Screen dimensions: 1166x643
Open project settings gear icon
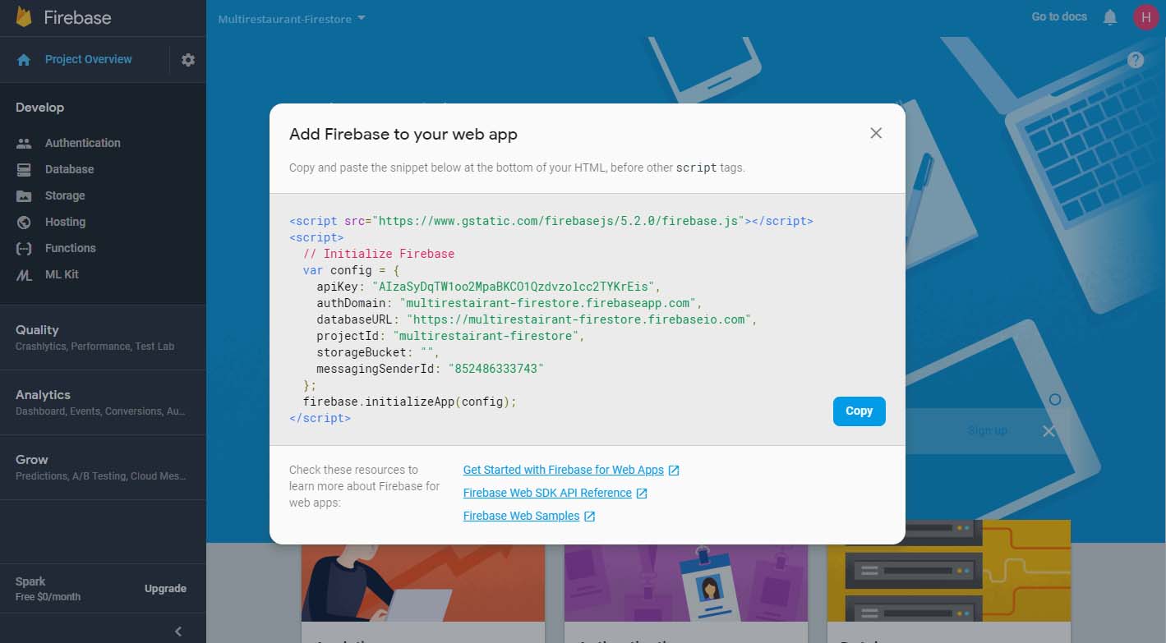(x=188, y=60)
